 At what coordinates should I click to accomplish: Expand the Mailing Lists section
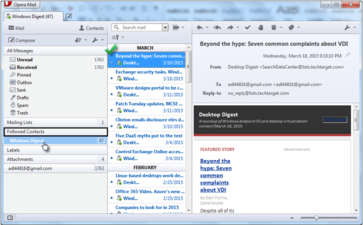pyautogui.click(x=56, y=123)
